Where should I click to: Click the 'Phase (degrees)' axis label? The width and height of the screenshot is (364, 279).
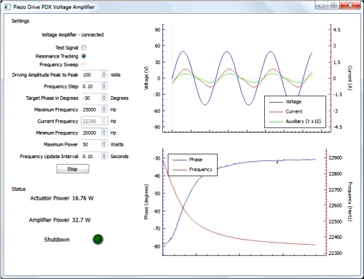click(146, 202)
